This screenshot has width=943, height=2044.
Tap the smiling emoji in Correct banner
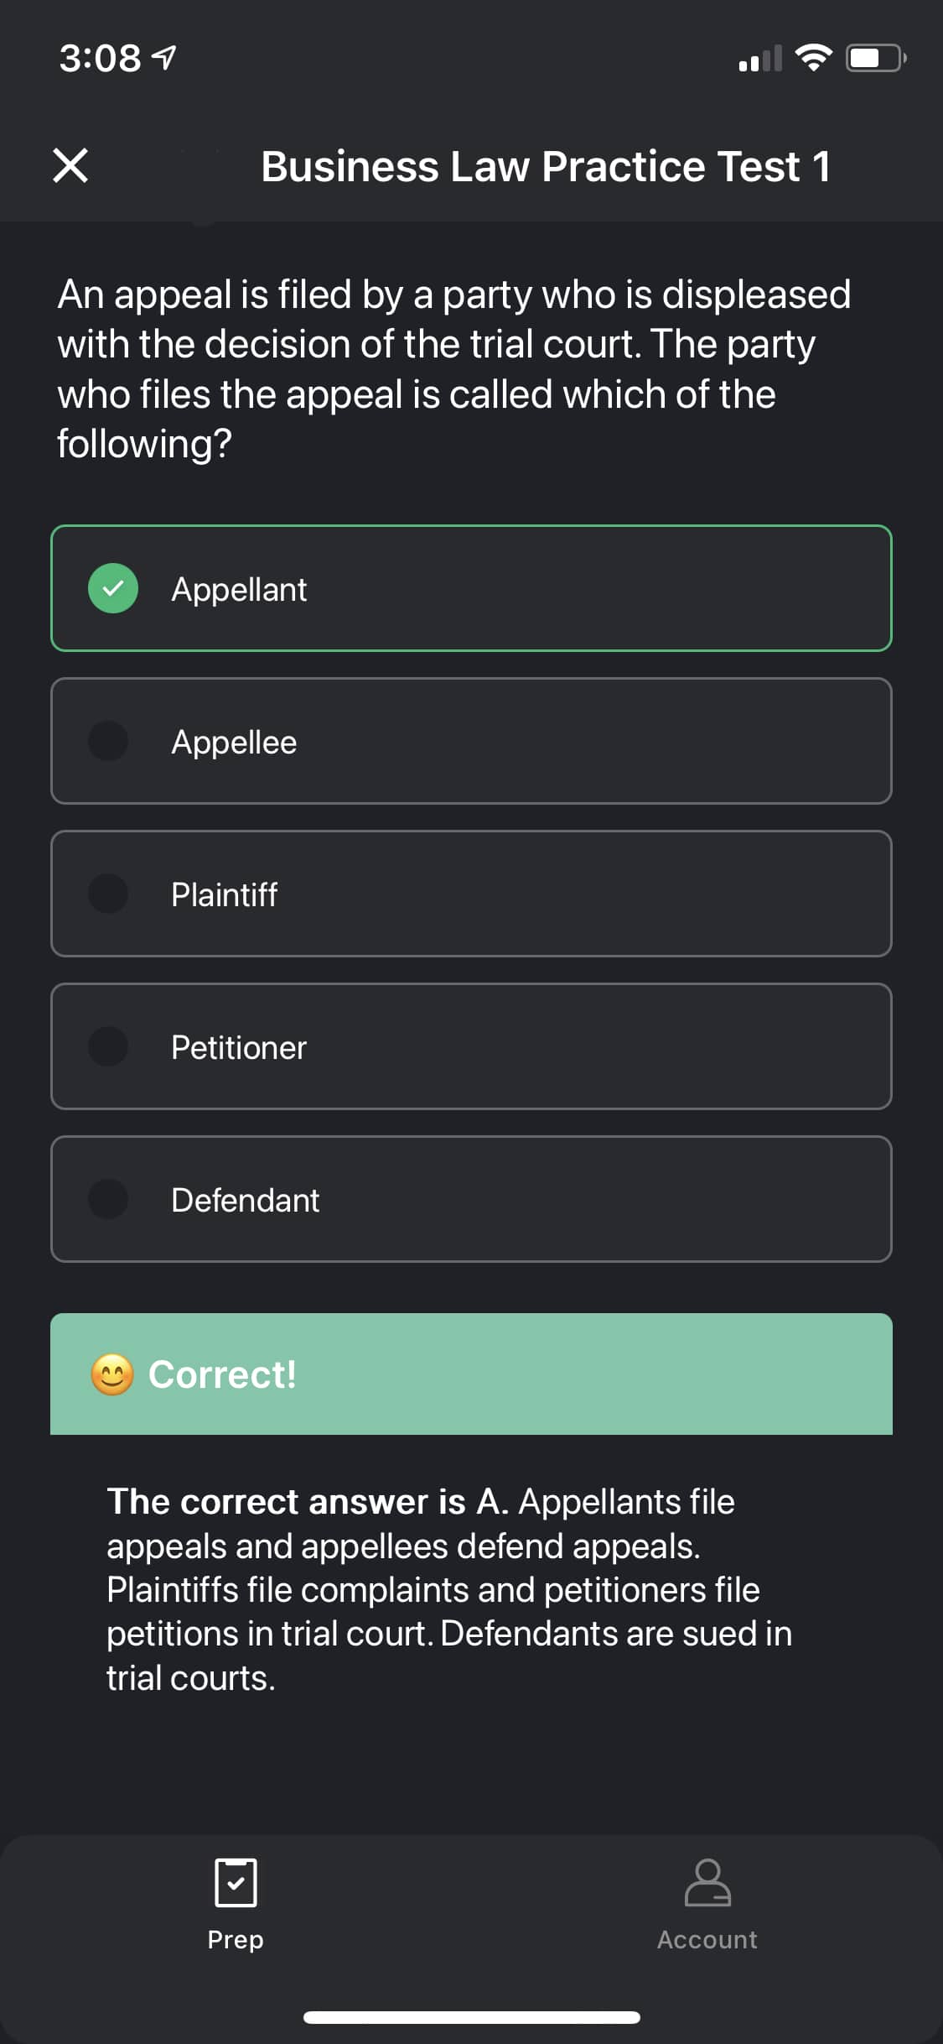click(112, 1374)
